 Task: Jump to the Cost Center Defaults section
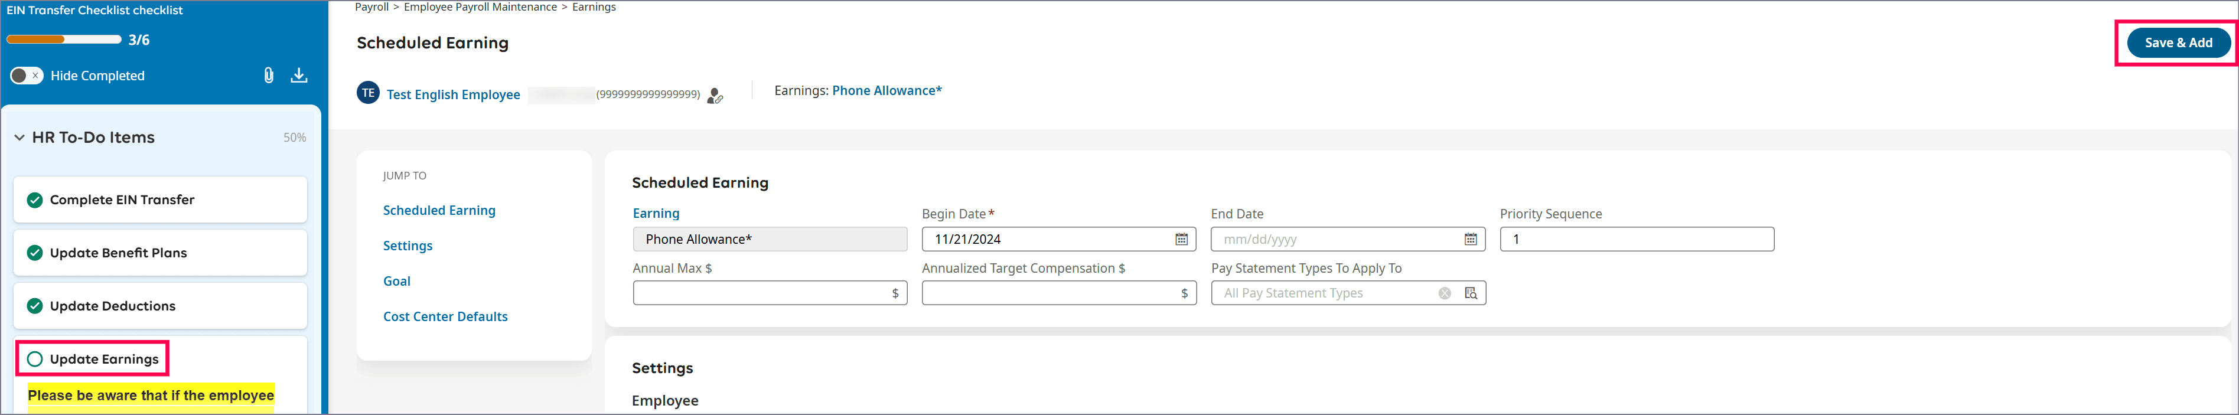click(445, 317)
